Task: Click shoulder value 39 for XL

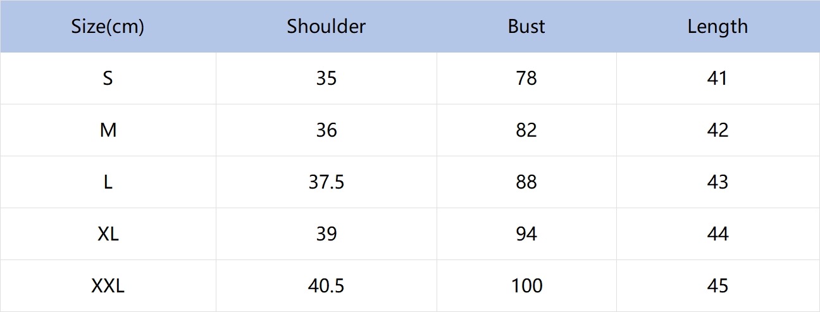Action: coord(326,234)
